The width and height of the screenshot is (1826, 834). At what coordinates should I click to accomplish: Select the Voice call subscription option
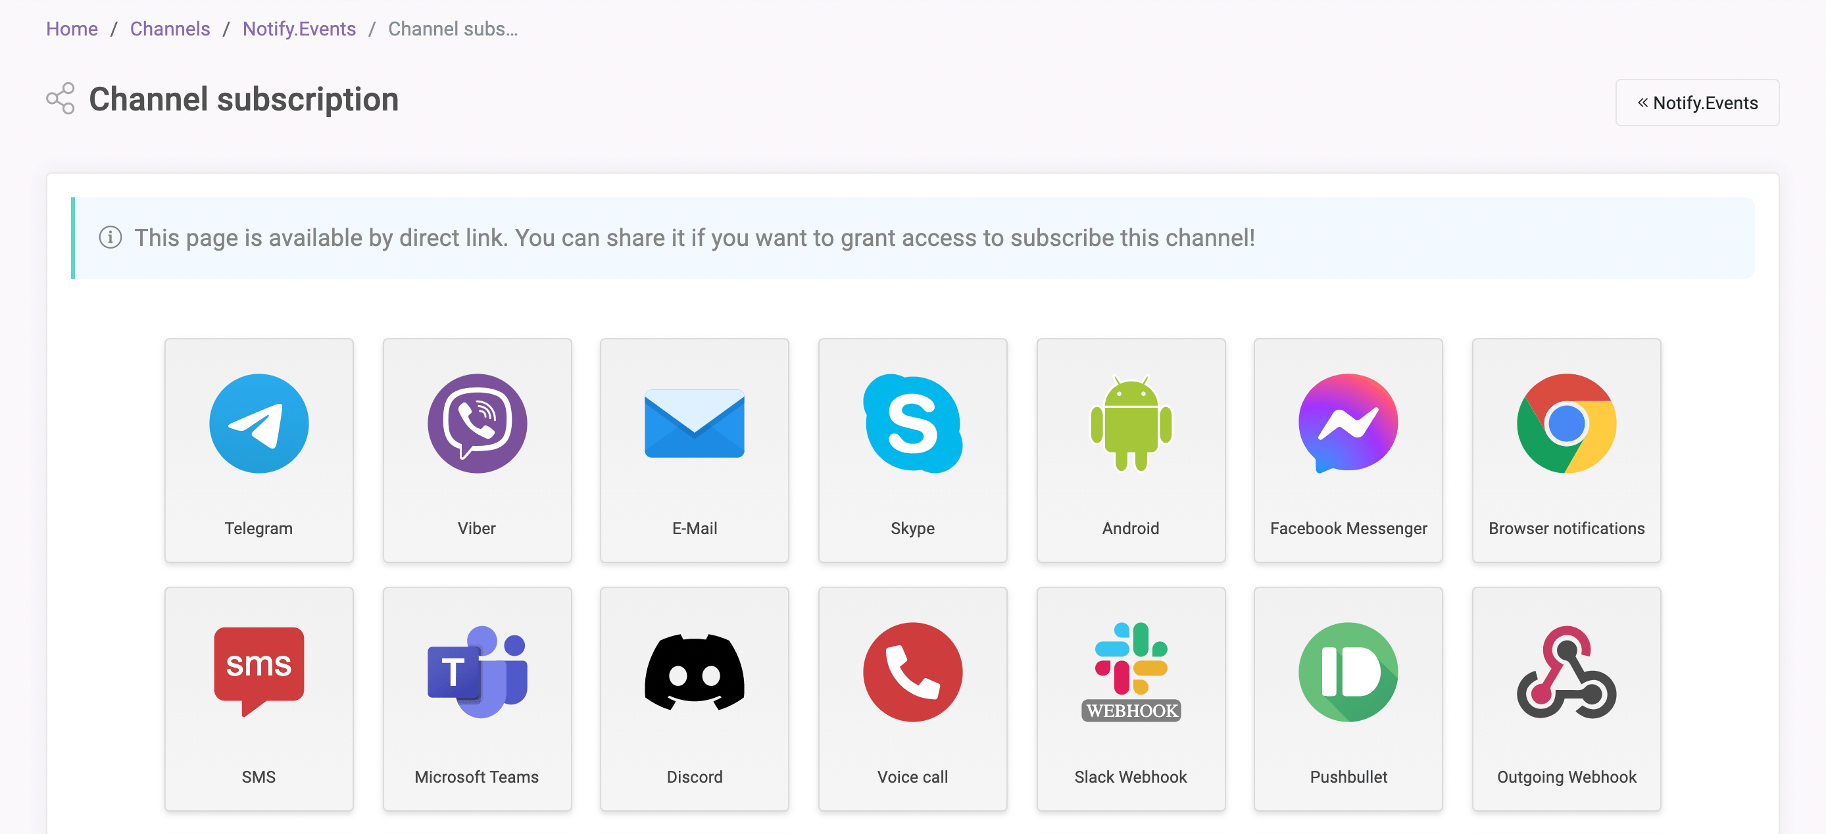912,698
